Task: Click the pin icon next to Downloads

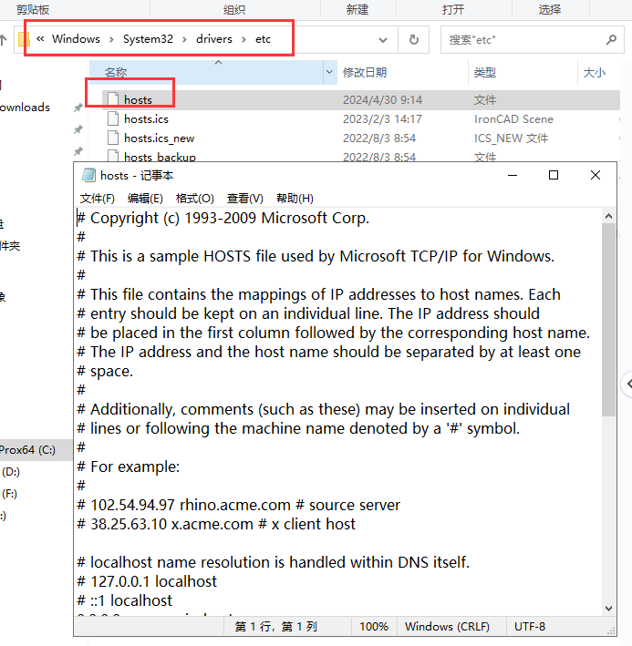Action: [x=78, y=108]
